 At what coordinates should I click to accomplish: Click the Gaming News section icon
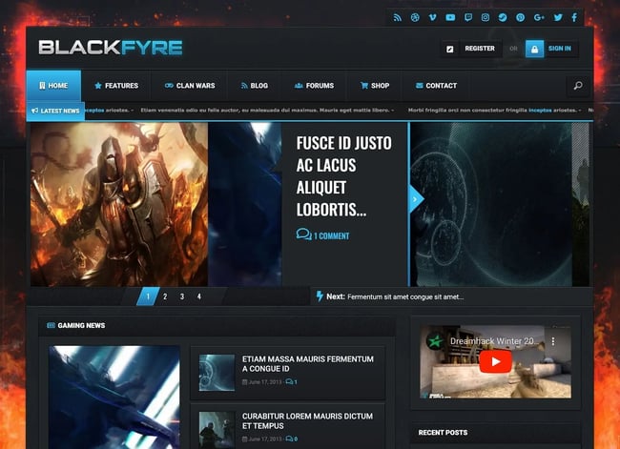click(x=51, y=325)
